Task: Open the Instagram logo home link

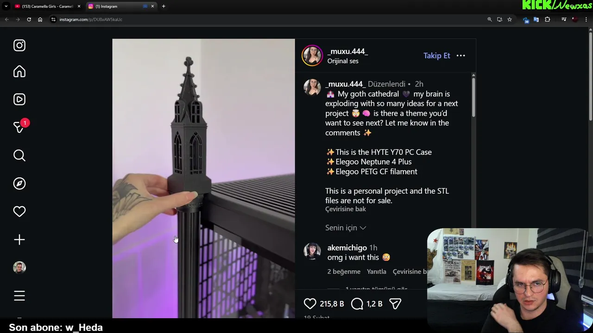Action: 19,45
